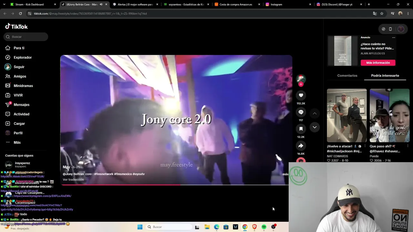Switch to the Alertas software browser tab

[x=135, y=5]
